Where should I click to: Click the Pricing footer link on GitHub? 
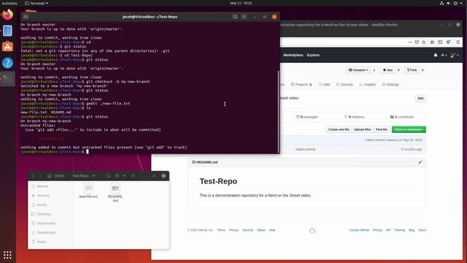[377, 230]
